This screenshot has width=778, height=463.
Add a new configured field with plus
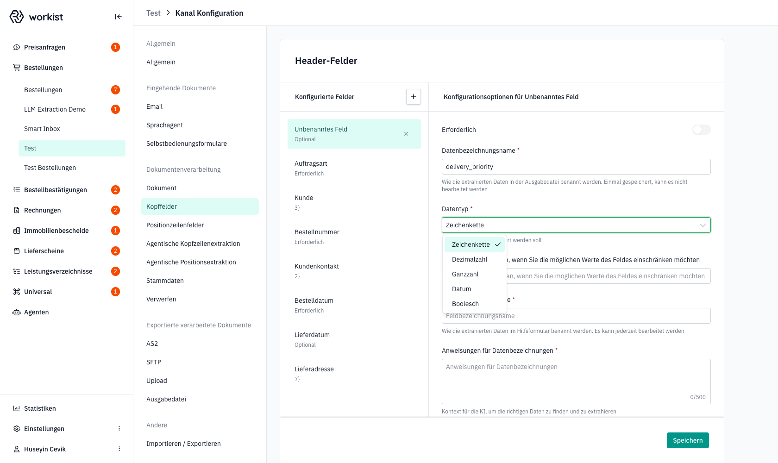pos(414,97)
